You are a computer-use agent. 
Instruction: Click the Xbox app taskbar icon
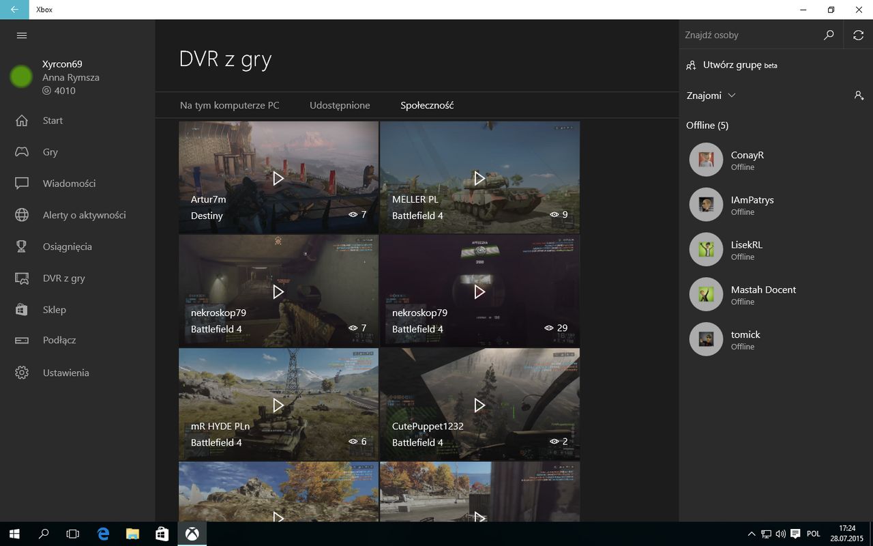coord(192,534)
